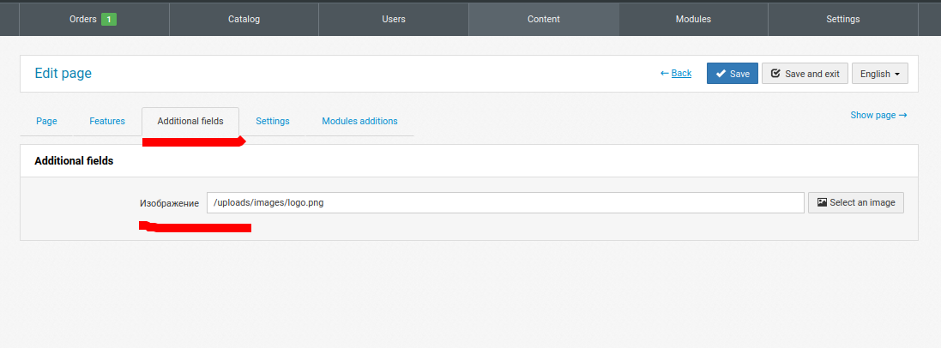Viewport: 941px width, 348px height.
Task: Focus the image path input field
Action: click(505, 203)
